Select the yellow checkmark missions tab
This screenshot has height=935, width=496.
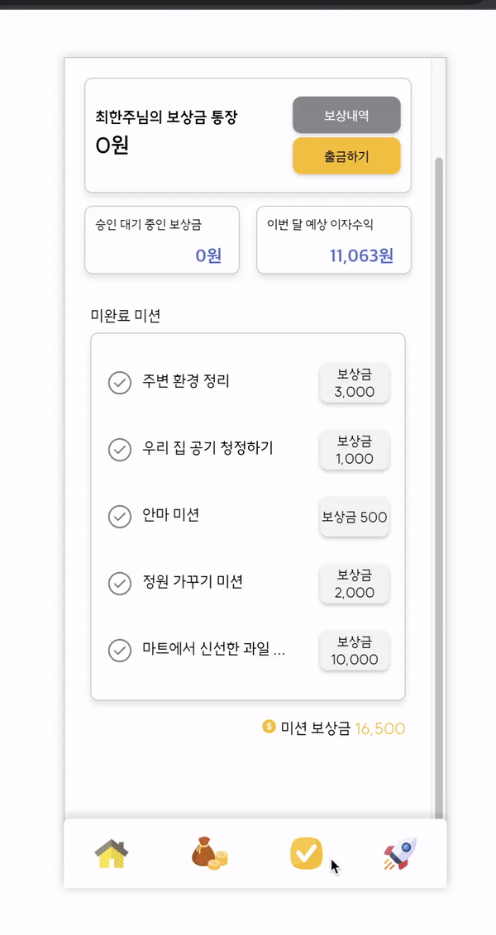[307, 853]
